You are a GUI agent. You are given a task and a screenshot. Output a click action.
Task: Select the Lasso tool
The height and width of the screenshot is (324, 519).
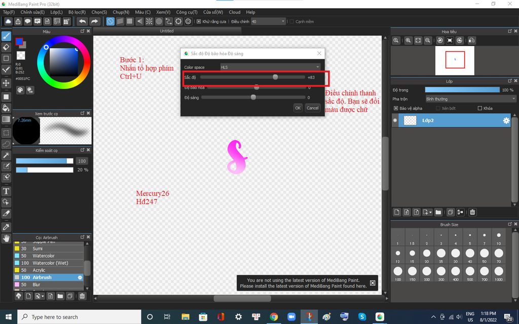[6, 144]
